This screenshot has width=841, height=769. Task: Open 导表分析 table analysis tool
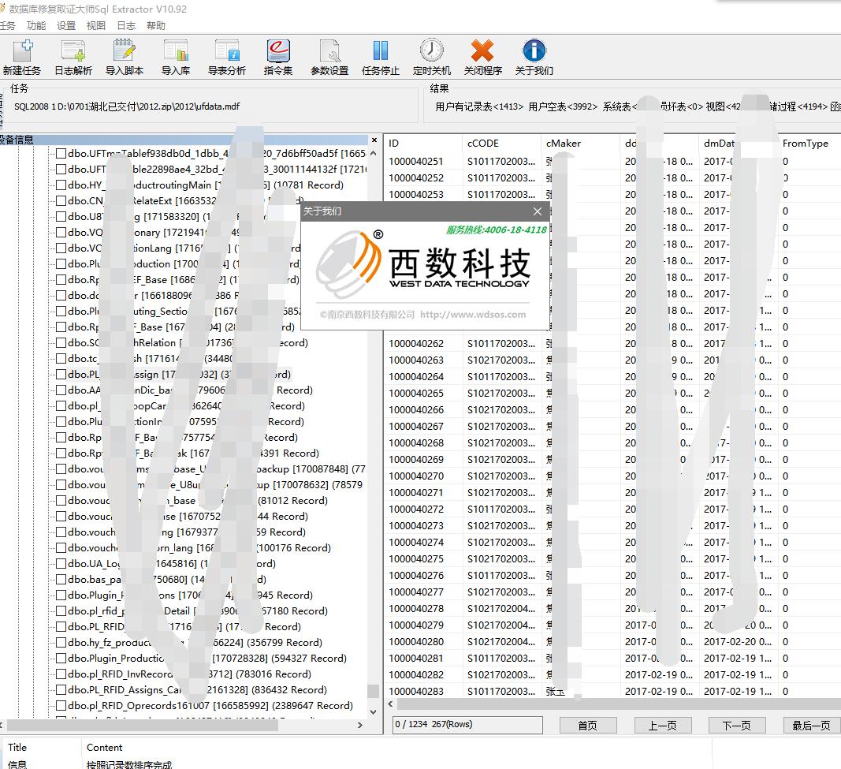pyautogui.click(x=227, y=57)
